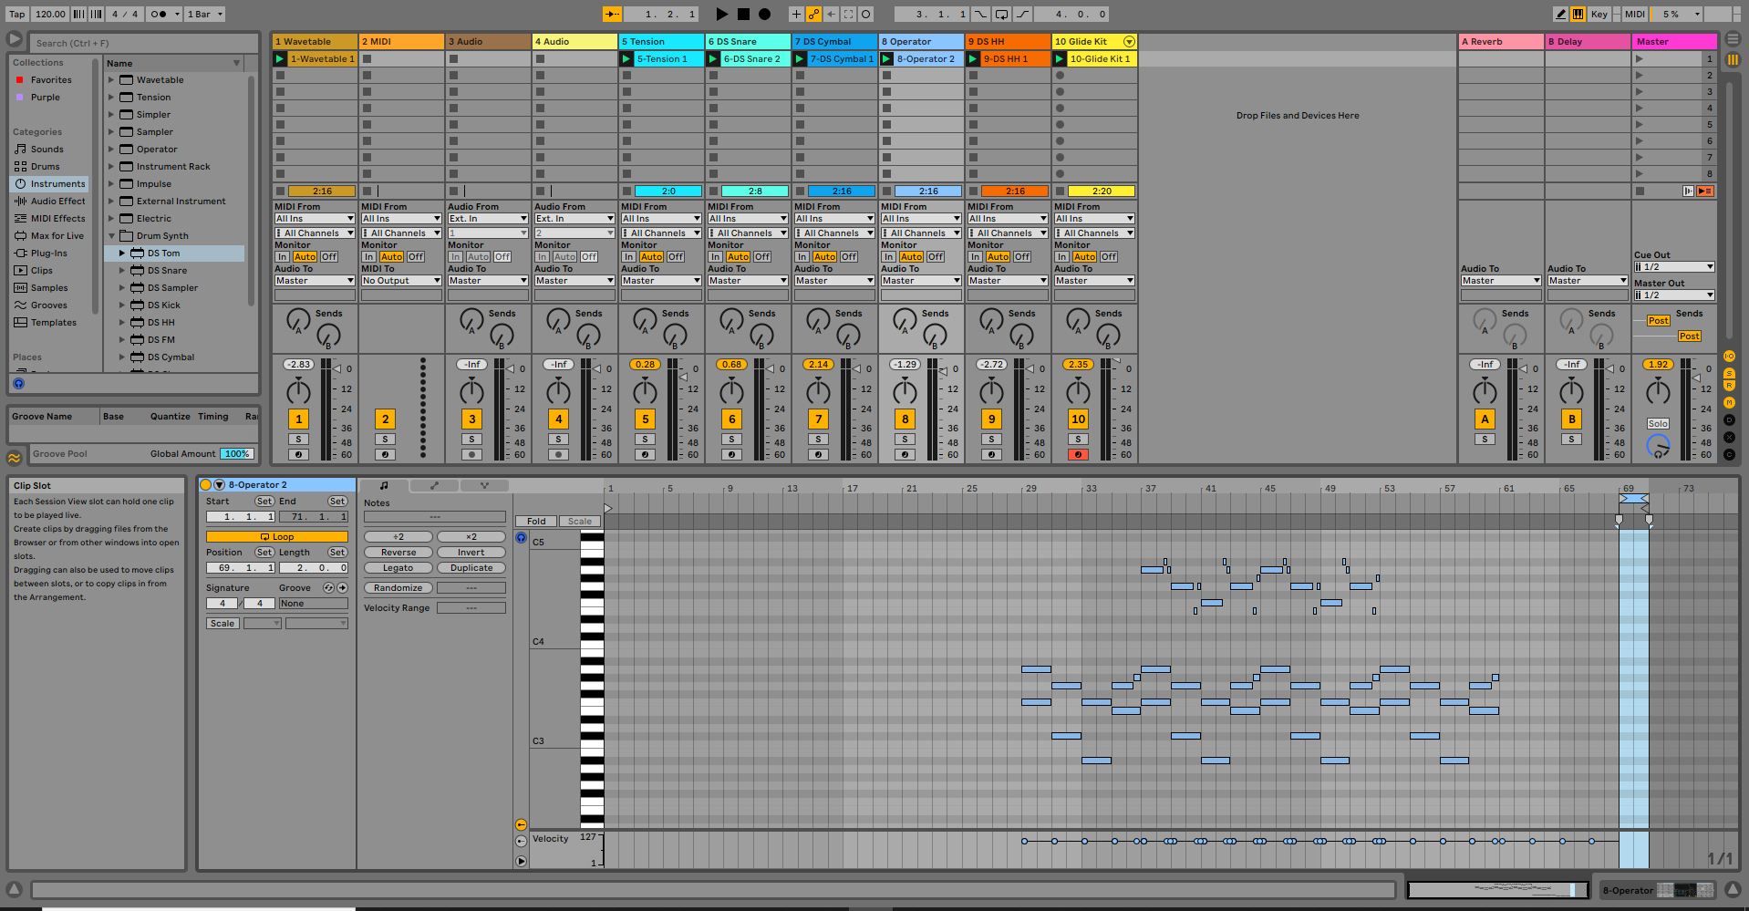Launch Master scene 1
Screen dimensions: 1749x911
pos(1640,58)
